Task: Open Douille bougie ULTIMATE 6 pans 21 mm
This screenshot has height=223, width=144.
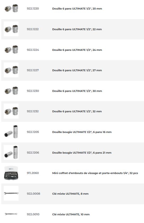Action: click(x=82, y=153)
